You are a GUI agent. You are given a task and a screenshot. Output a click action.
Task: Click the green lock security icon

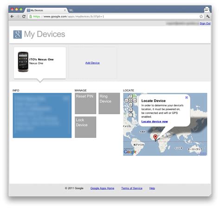(31, 16)
